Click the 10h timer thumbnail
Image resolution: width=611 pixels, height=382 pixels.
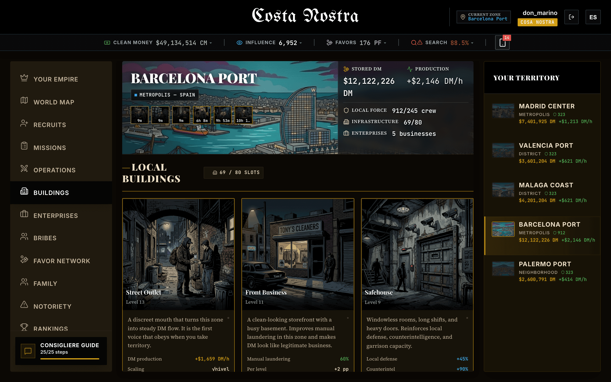pyautogui.click(x=244, y=115)
